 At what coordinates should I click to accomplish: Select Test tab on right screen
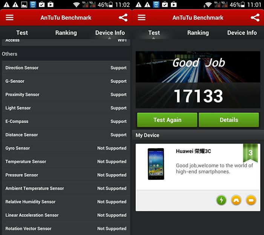coord(154,33)
